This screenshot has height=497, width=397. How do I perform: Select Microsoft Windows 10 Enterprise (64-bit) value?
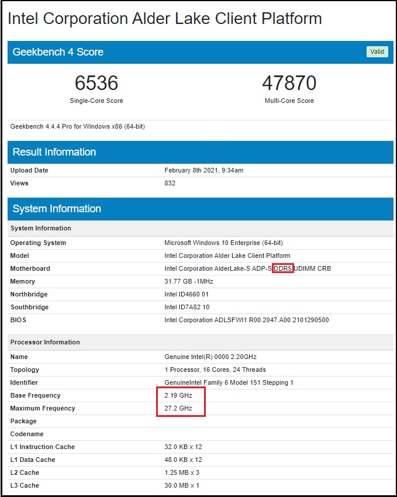click(x=223, y=243)
